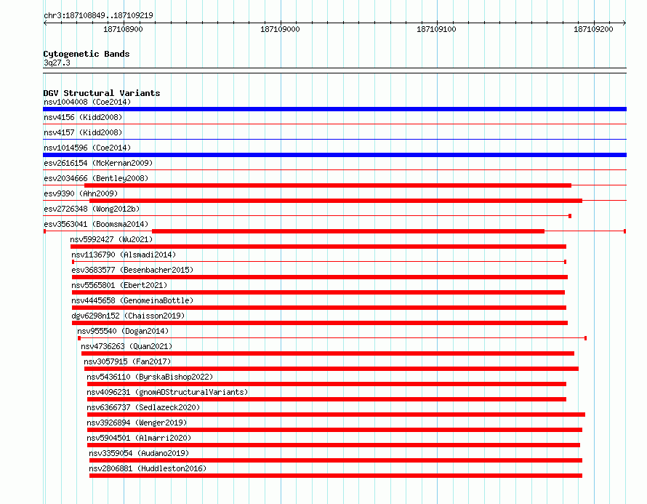Click the nsv4157 (Kidd2008) label

click(83, 132)
